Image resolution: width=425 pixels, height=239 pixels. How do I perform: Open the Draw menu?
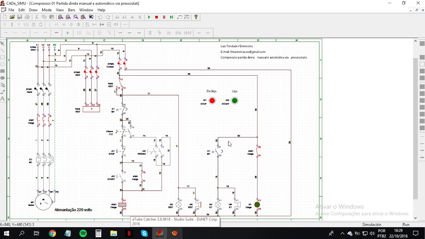point(33,10)
